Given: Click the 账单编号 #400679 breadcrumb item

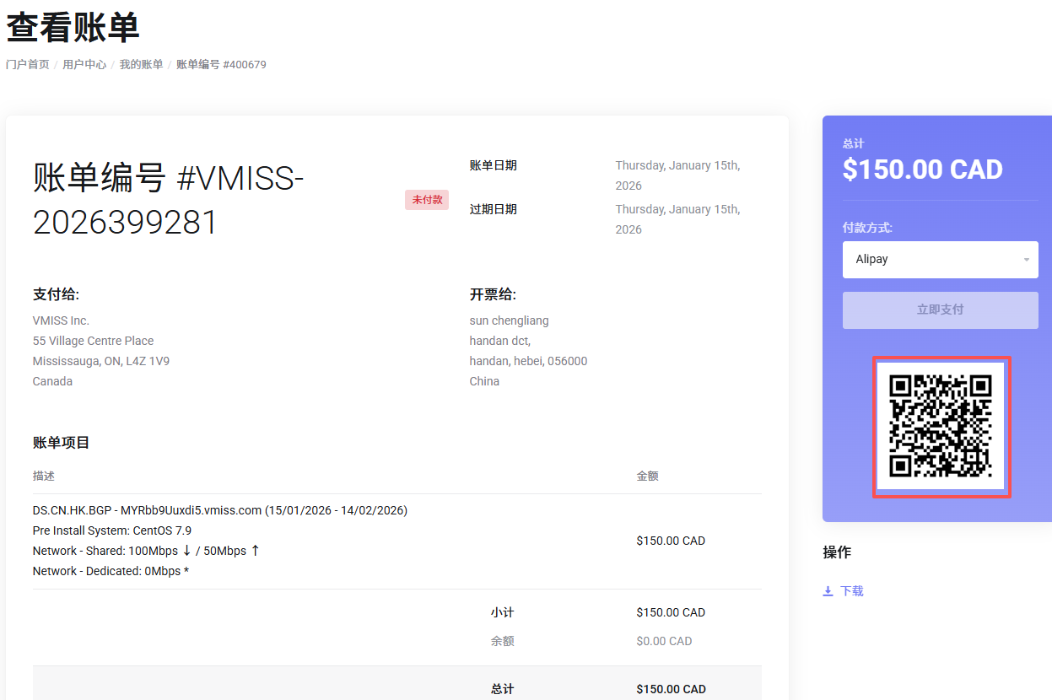Looking at the screenshot, I should [221, 65].
